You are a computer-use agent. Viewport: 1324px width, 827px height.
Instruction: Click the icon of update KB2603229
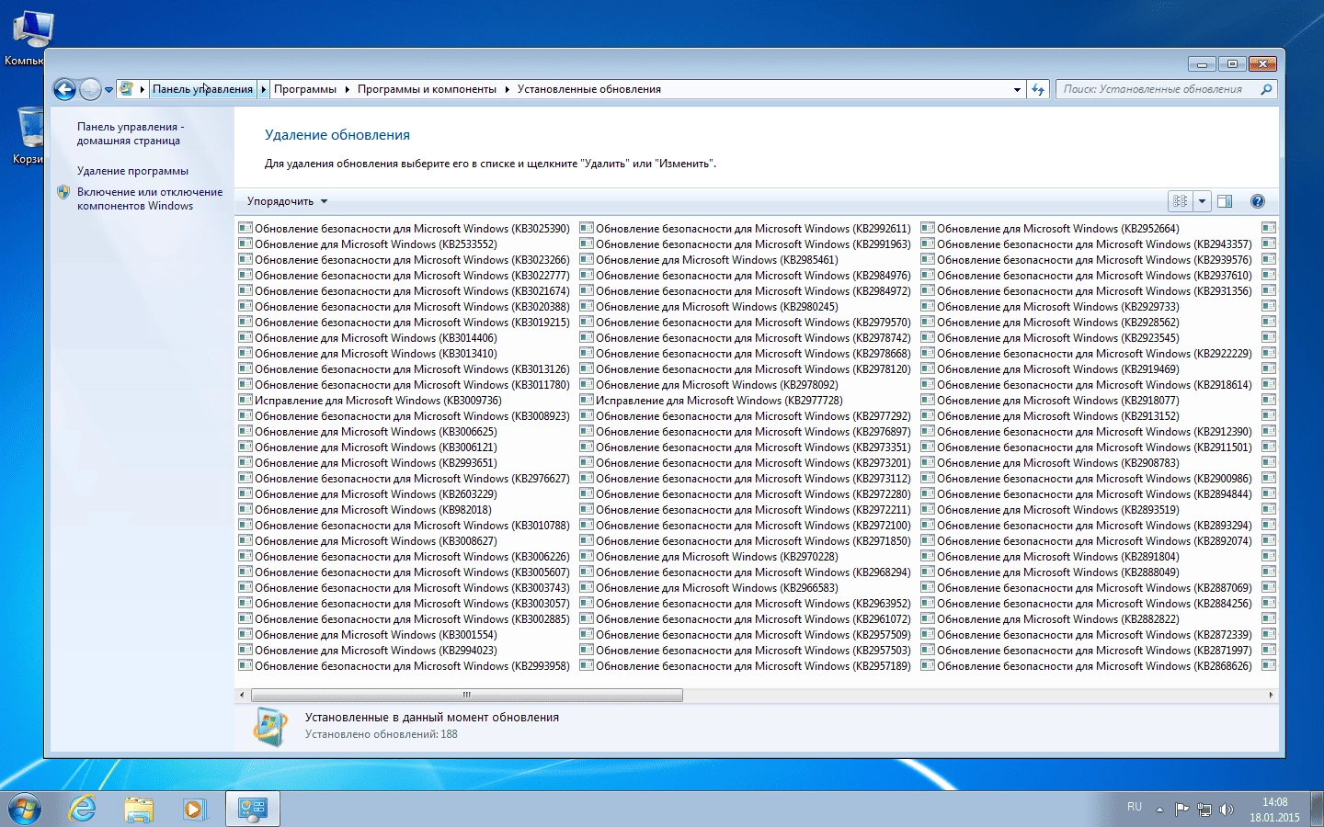coord(245,493)
